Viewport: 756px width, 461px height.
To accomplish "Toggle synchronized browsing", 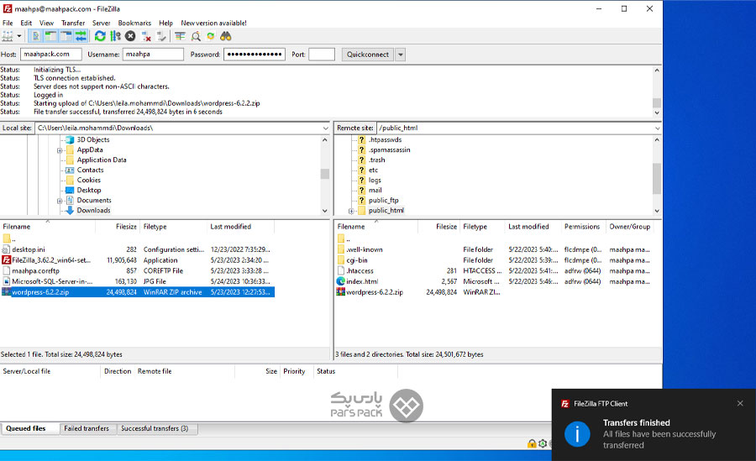I will point(211,36).
